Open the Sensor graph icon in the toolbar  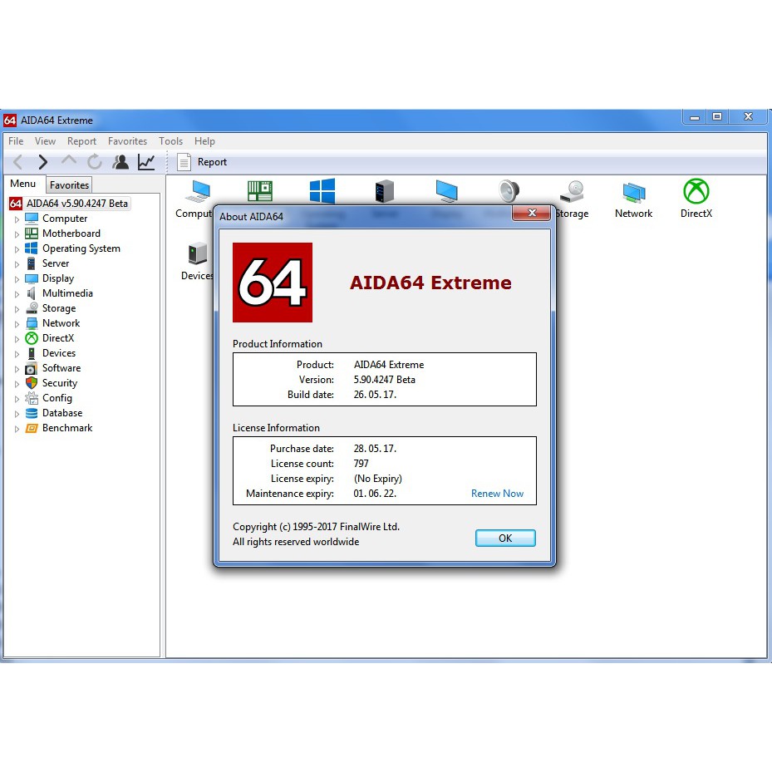(x=147, y=161)
